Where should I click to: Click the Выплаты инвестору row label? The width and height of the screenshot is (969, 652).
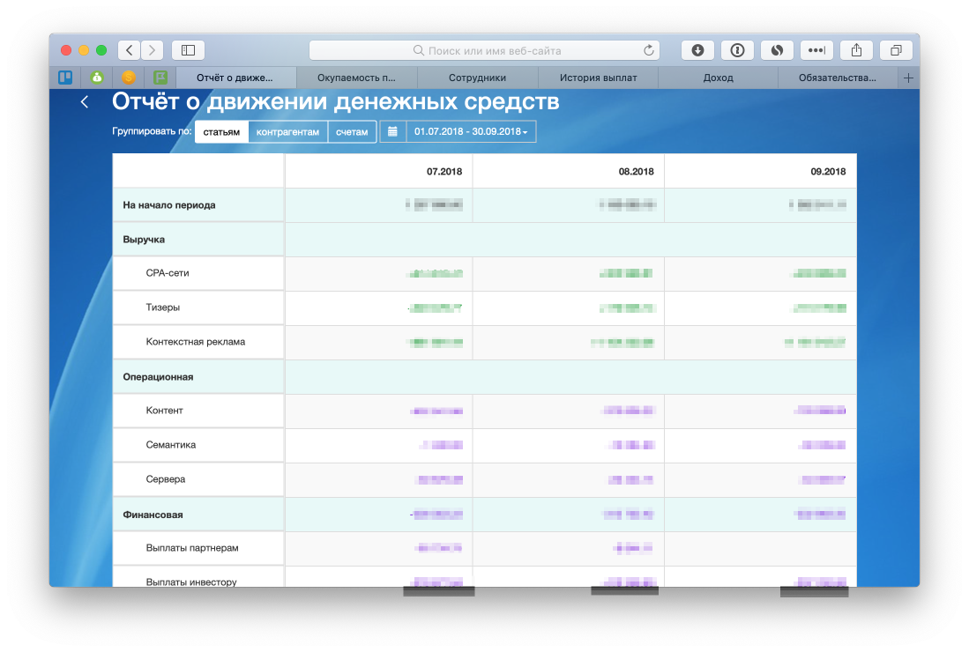[x=191, y=582]
